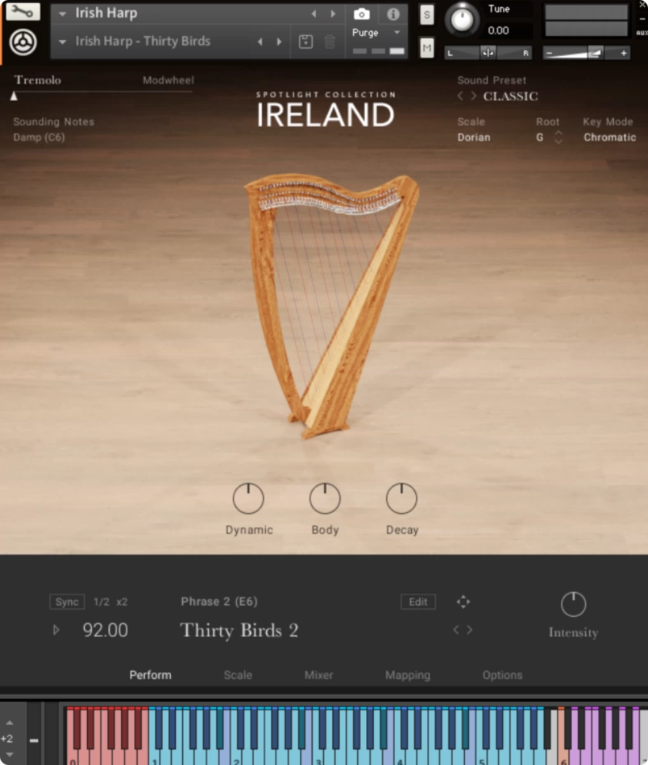Go to previous instrument with left arrow
The height and width of the screenshot is (765, 648).
(x=314, y=14)
